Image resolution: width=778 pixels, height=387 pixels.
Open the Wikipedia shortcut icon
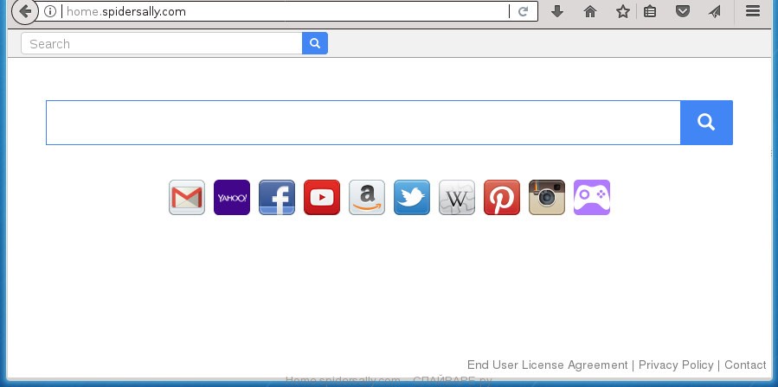[x=457, y=197]
